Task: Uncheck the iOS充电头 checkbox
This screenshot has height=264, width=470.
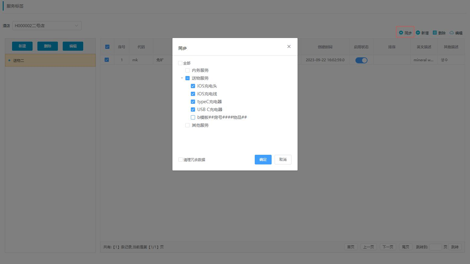Action: click(x=193, y=86)
